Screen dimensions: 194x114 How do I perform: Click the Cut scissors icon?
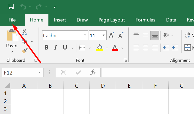(24, 32)
